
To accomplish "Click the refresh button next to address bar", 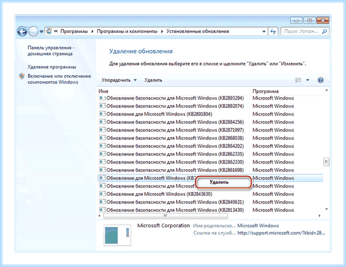I will coord(273,32).
